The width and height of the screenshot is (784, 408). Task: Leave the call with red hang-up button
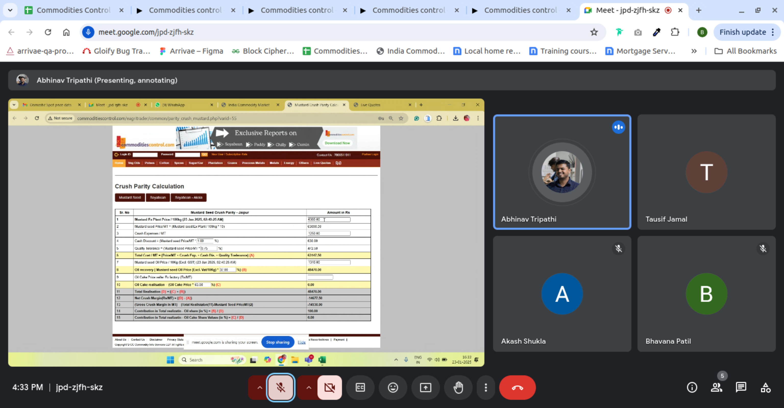pyautogui.click(x=517, y=387)
